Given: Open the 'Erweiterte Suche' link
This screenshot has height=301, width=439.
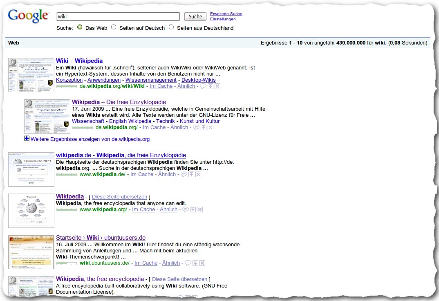Looking at the screenshot, I should click(x=226, y=14).
